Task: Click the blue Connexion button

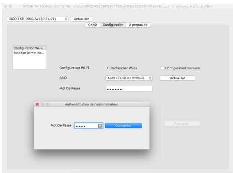Action: [123, 126]
